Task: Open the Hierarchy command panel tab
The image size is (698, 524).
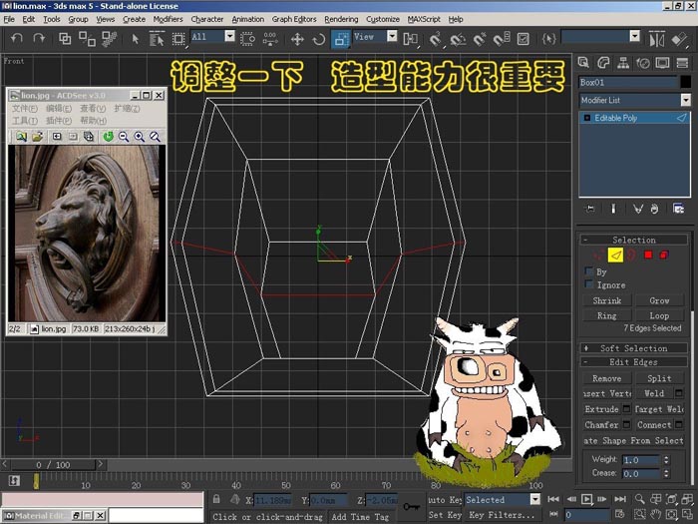Action: (623, 63)
